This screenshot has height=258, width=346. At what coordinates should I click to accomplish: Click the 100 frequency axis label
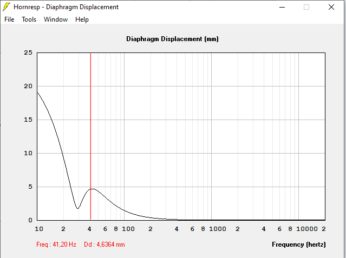[128, 229]
